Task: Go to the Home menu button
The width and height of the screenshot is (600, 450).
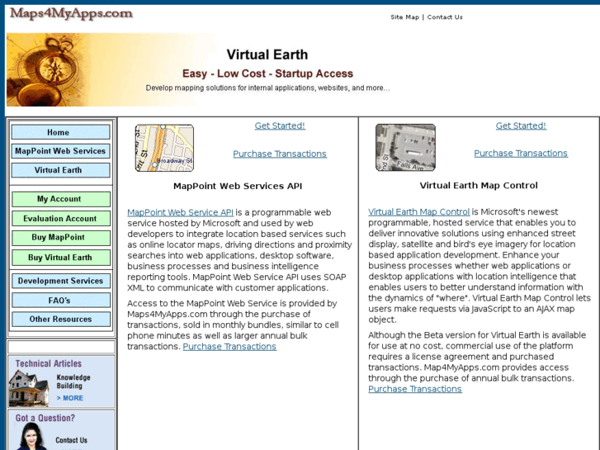Action: tap(60, 132)
